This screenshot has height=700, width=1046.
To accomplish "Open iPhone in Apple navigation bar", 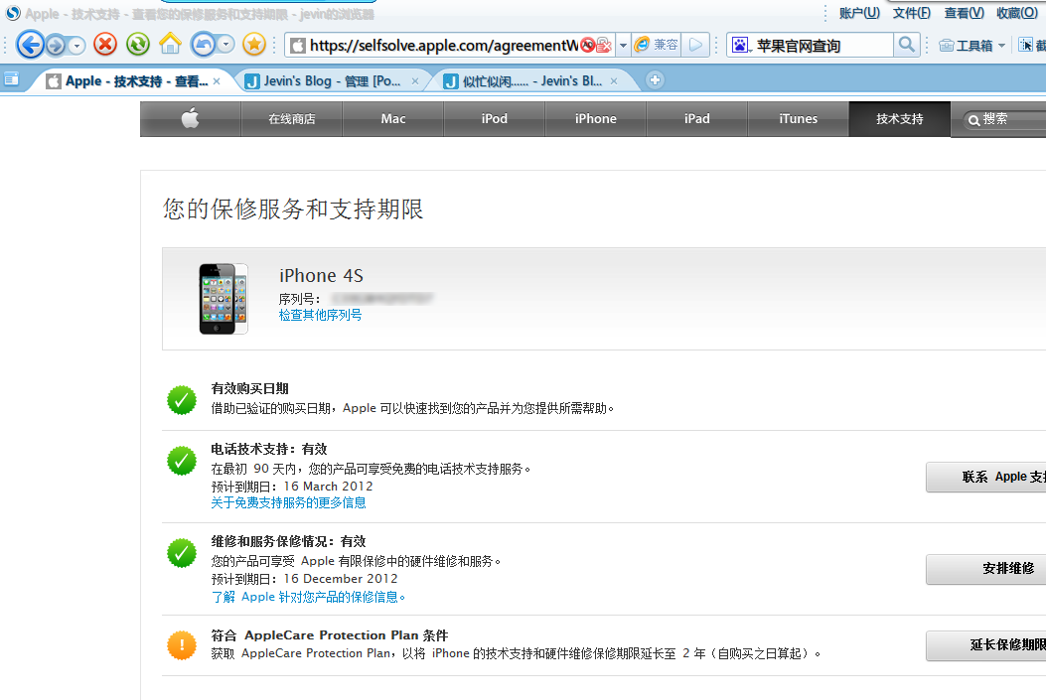I will 596,119.
